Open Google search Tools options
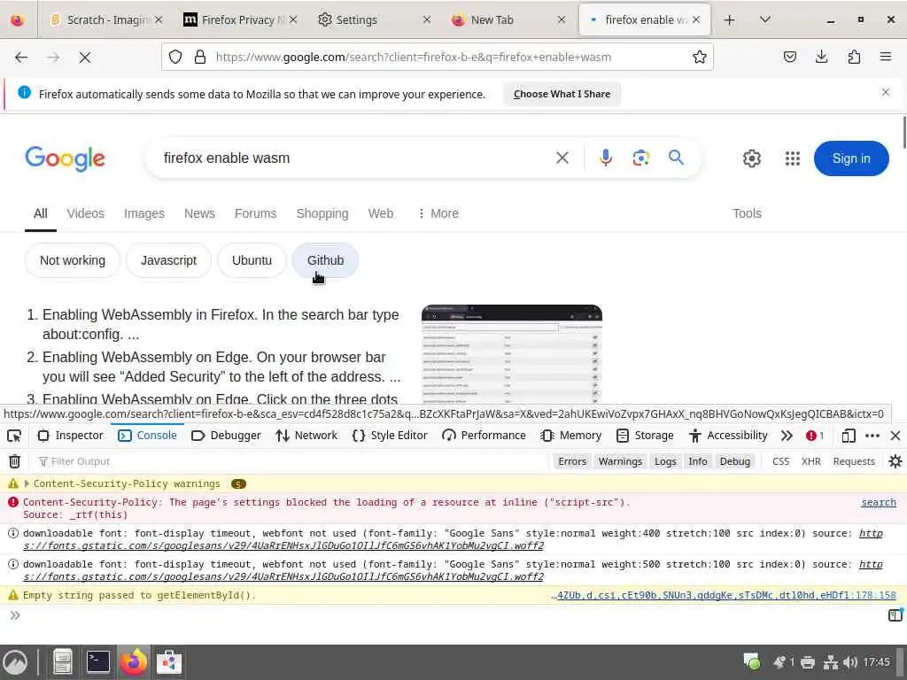This screenshot has height=680, width=907. pyautogui.click(x=747, y=213)
